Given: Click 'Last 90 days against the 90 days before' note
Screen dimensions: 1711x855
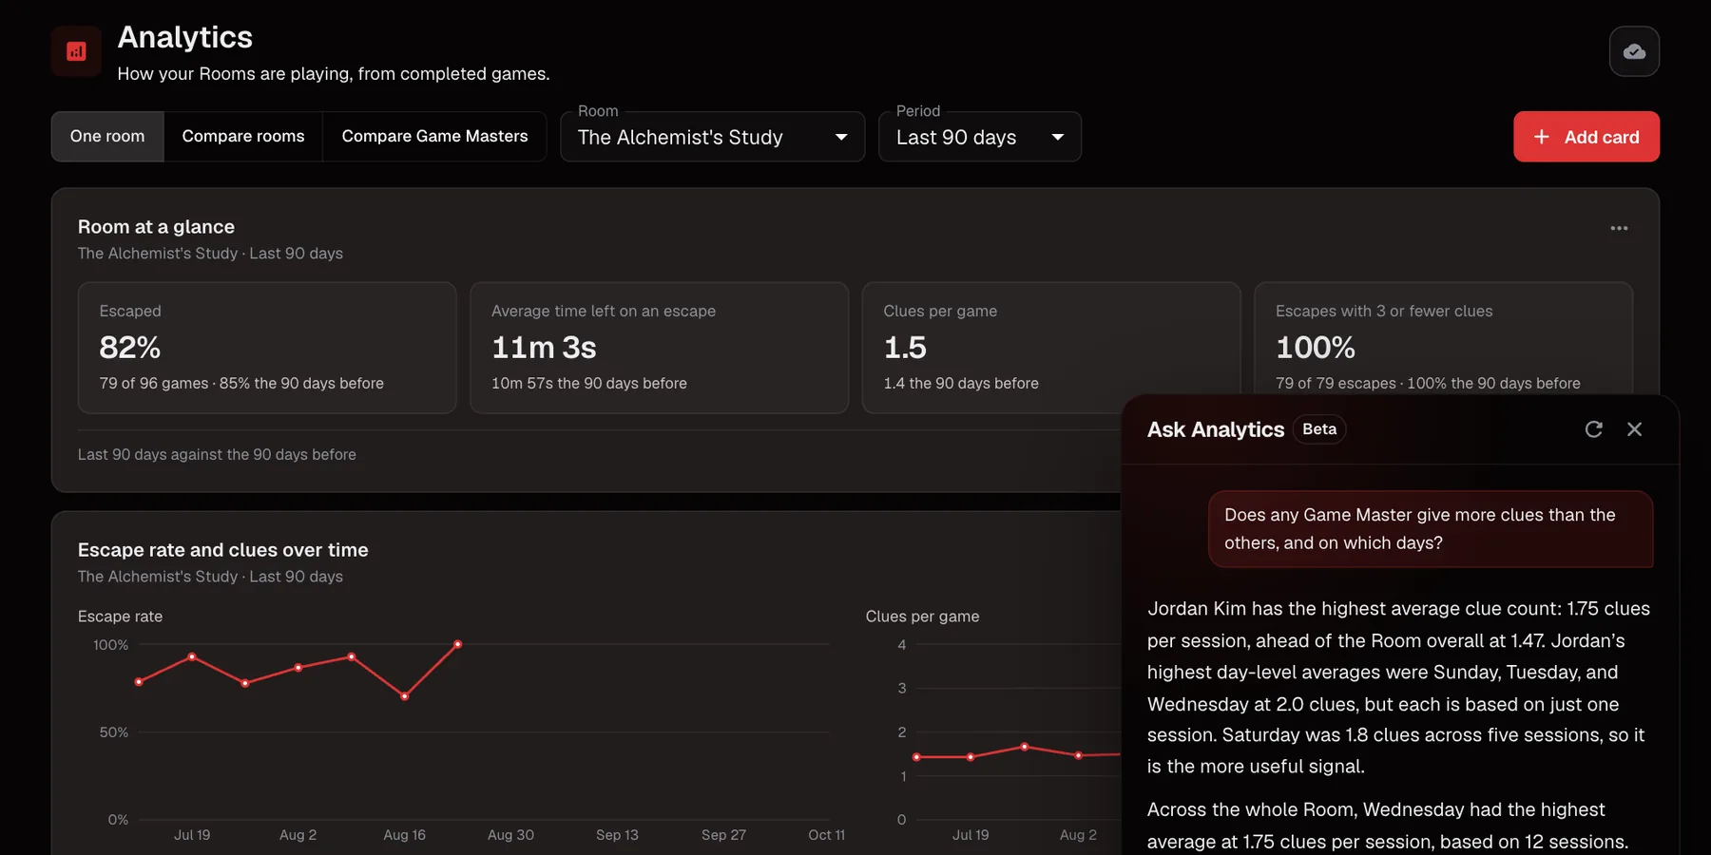Looking at the screenshot, I should [x=217, y=454].
